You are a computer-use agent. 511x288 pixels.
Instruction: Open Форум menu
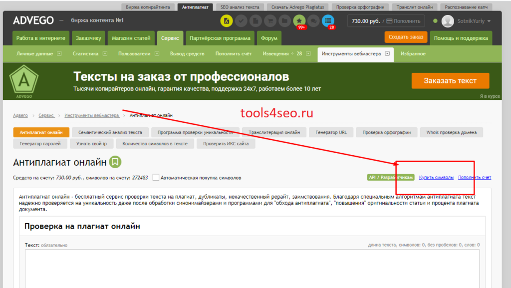coord(269,38)
